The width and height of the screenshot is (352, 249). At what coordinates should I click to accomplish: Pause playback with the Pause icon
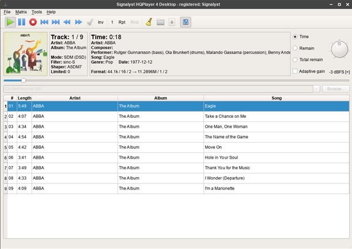(x=21, y=22)
